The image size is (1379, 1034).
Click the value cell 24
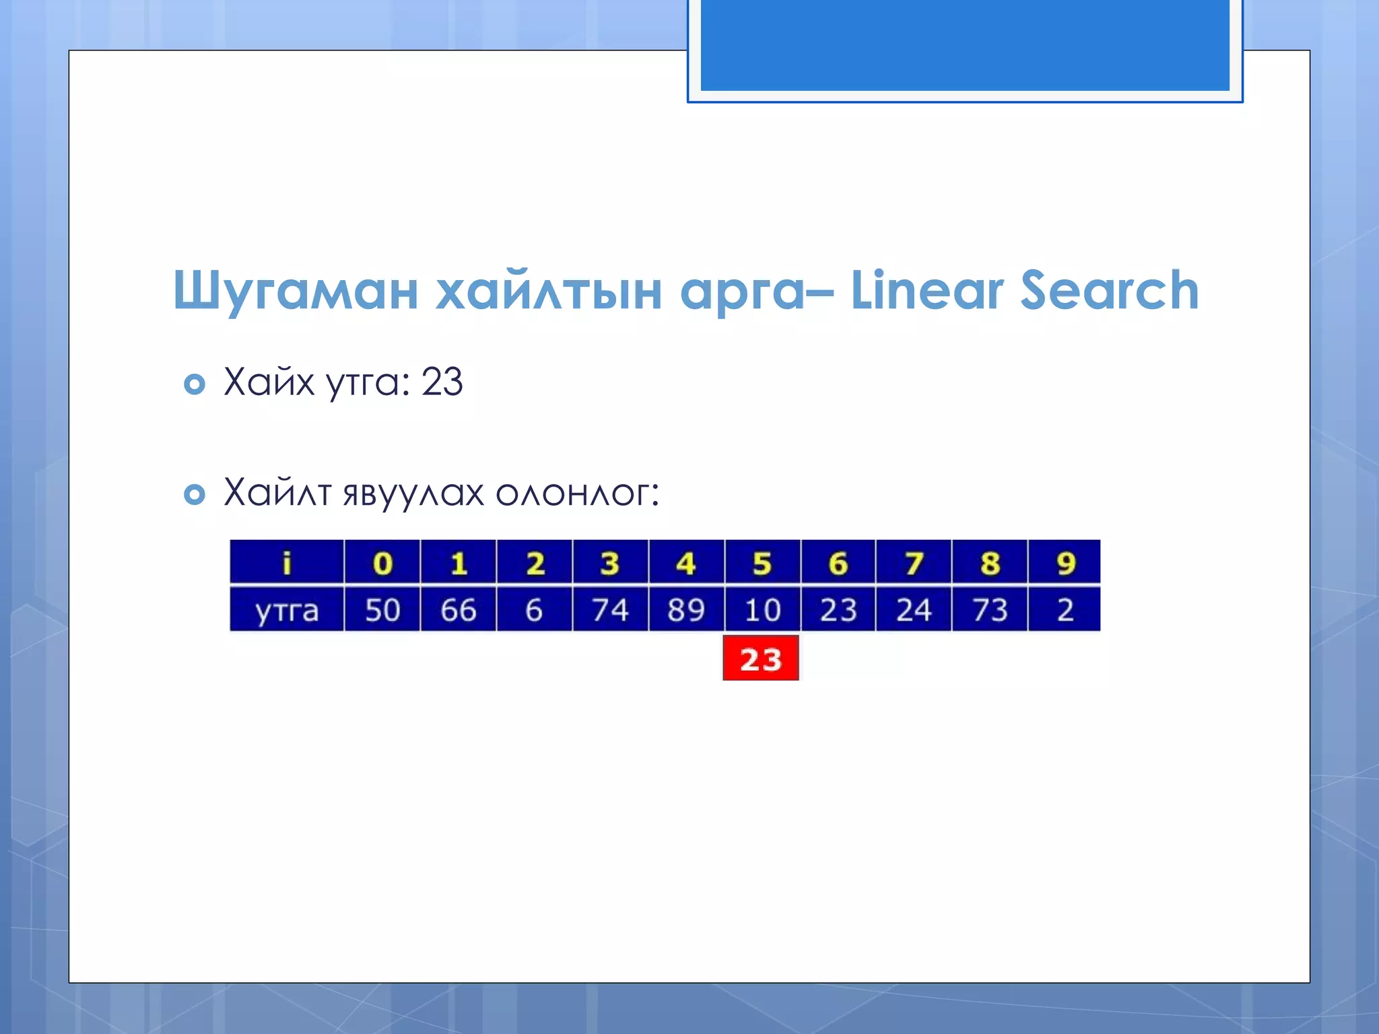(914, 609)
